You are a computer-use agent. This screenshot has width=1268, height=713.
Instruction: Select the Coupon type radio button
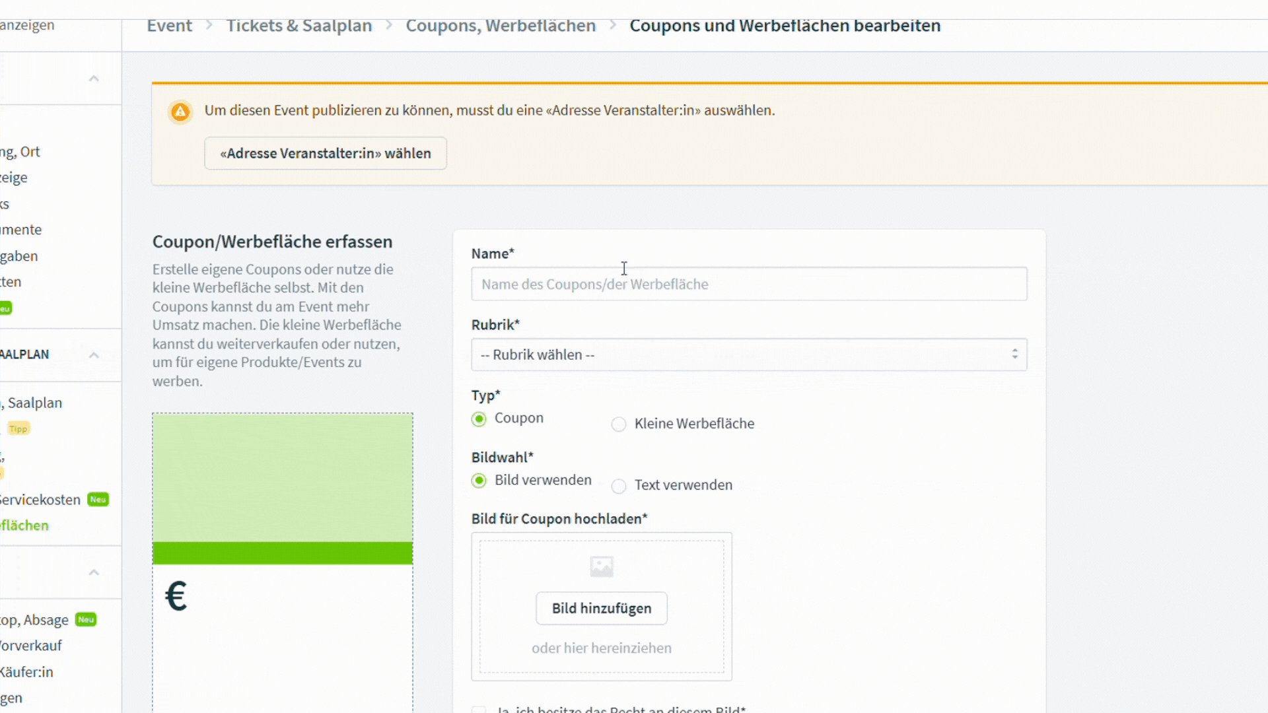click(479, 419)
